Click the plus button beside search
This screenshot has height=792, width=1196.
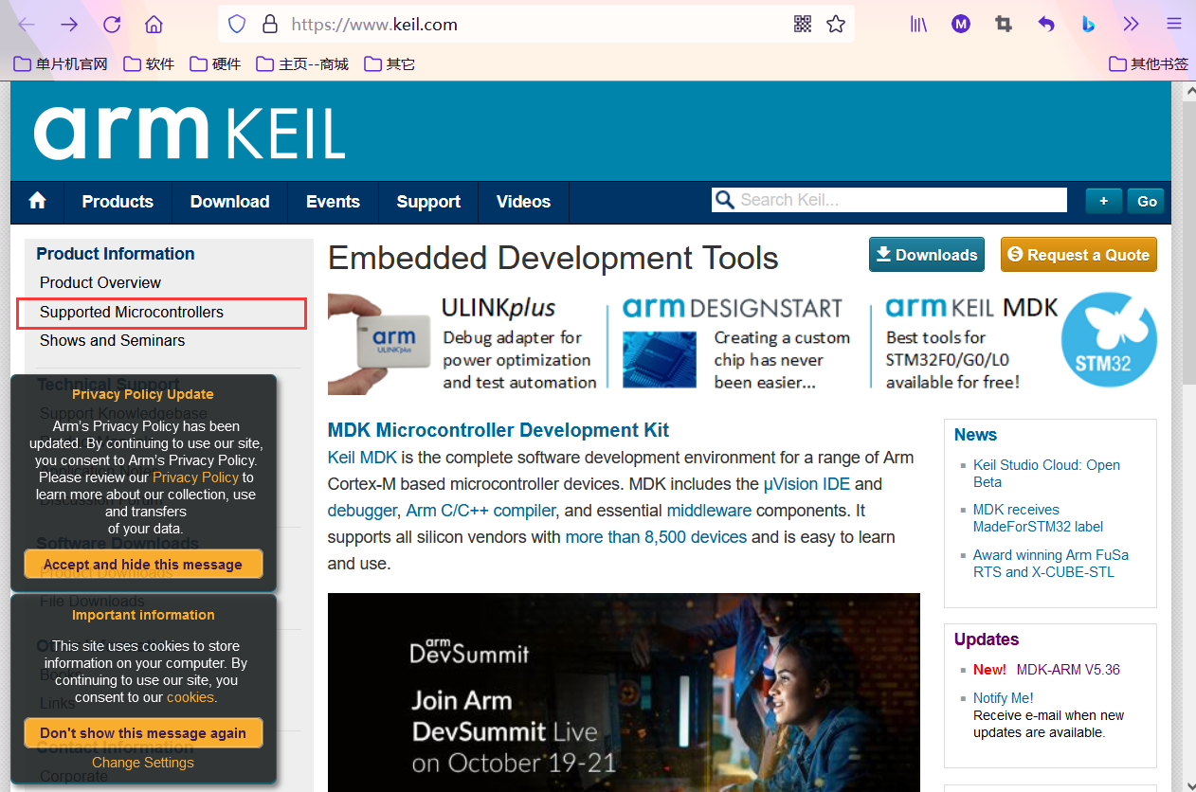(x=1103, y=201)
